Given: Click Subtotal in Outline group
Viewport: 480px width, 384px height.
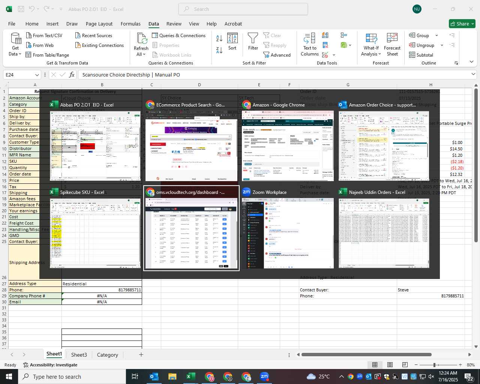Looking at the screenshot, I should 421,55.
